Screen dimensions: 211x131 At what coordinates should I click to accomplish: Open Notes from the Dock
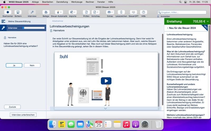tap(117, 124)
